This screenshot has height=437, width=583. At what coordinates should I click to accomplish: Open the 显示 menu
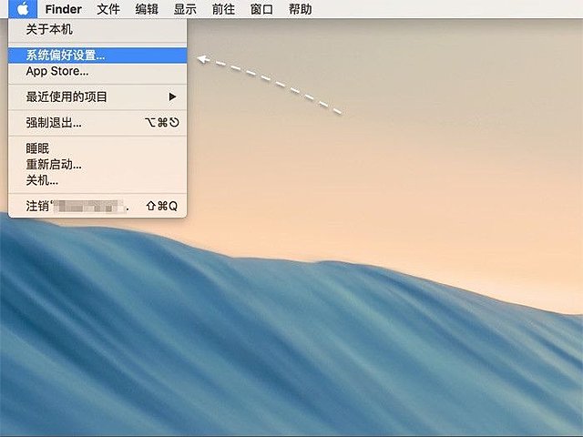[x=185, y=9]
